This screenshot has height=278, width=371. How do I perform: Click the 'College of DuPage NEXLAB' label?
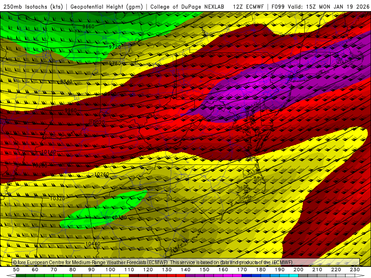(x=187, y=6)
